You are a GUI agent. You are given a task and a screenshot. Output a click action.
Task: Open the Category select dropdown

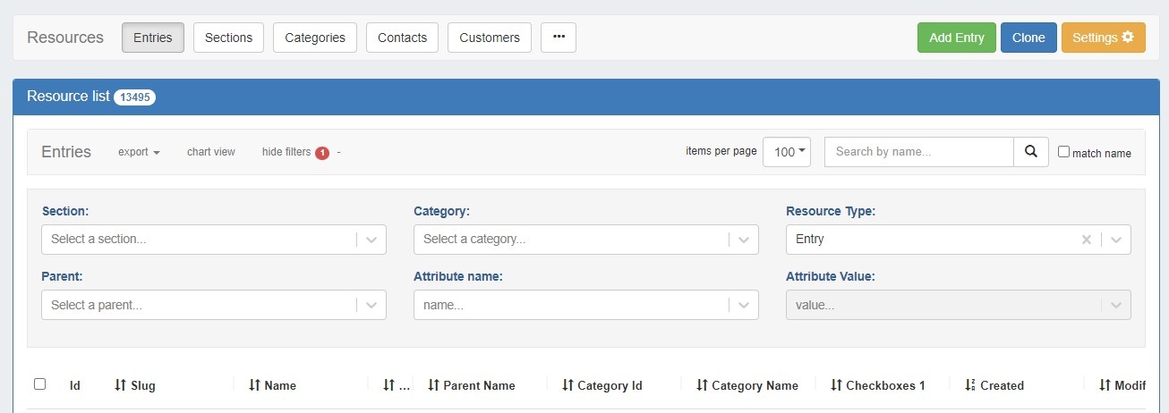coord(744,240)
